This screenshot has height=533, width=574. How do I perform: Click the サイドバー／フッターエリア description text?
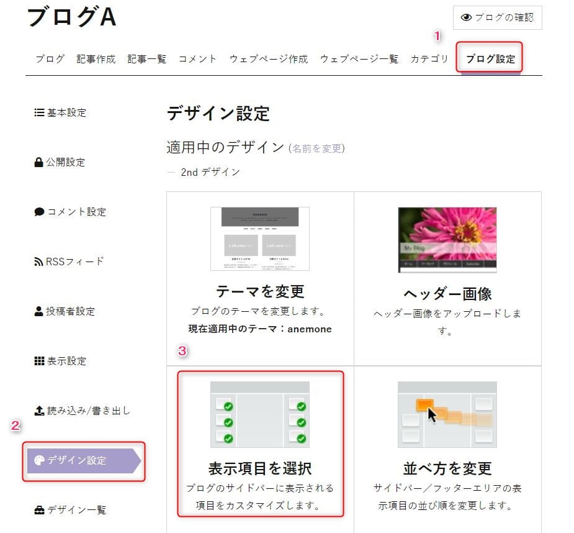pos(447,497)
